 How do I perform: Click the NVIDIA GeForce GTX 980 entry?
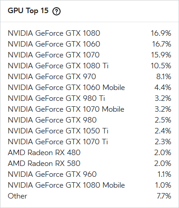pos(89,120)
